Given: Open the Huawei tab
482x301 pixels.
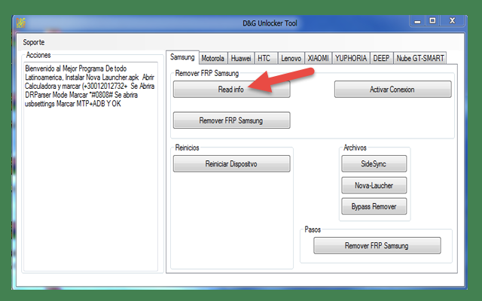Looking at the screenshot, I should coord(241,58).
